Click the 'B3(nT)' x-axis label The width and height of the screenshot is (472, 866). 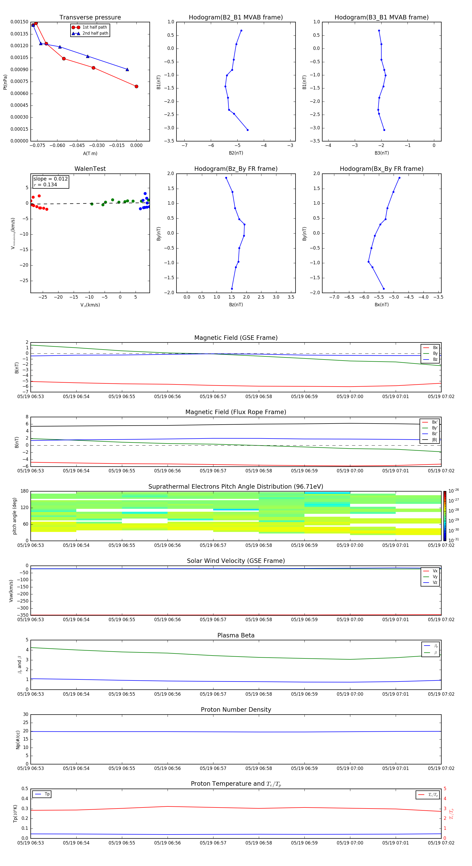[x=382, y=153]
